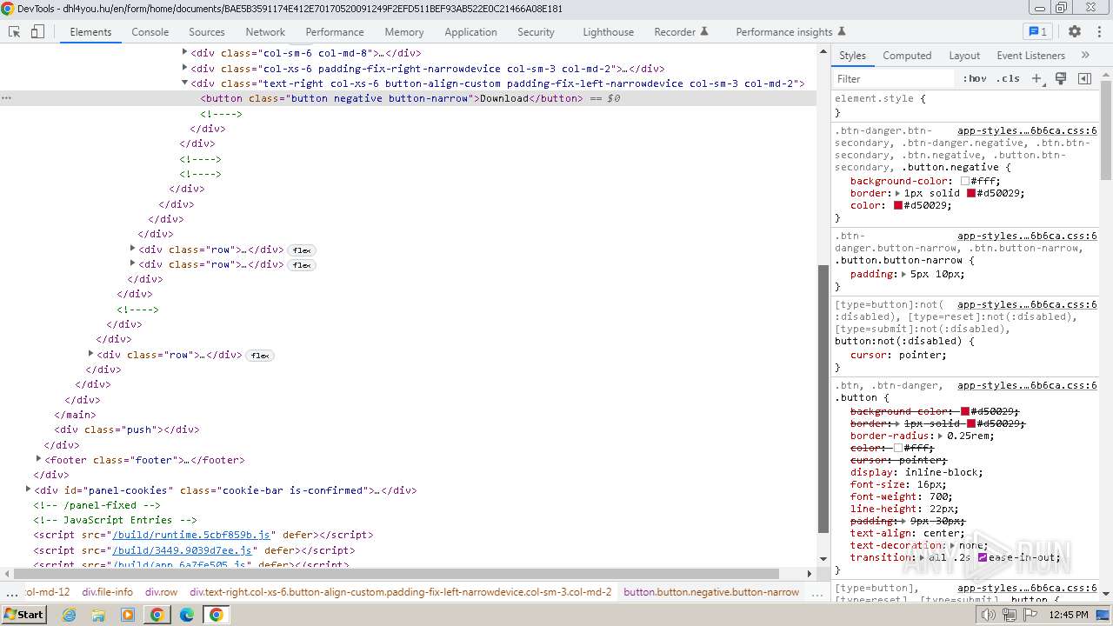Open the Windows Start menu

click(x=23, y=615)
